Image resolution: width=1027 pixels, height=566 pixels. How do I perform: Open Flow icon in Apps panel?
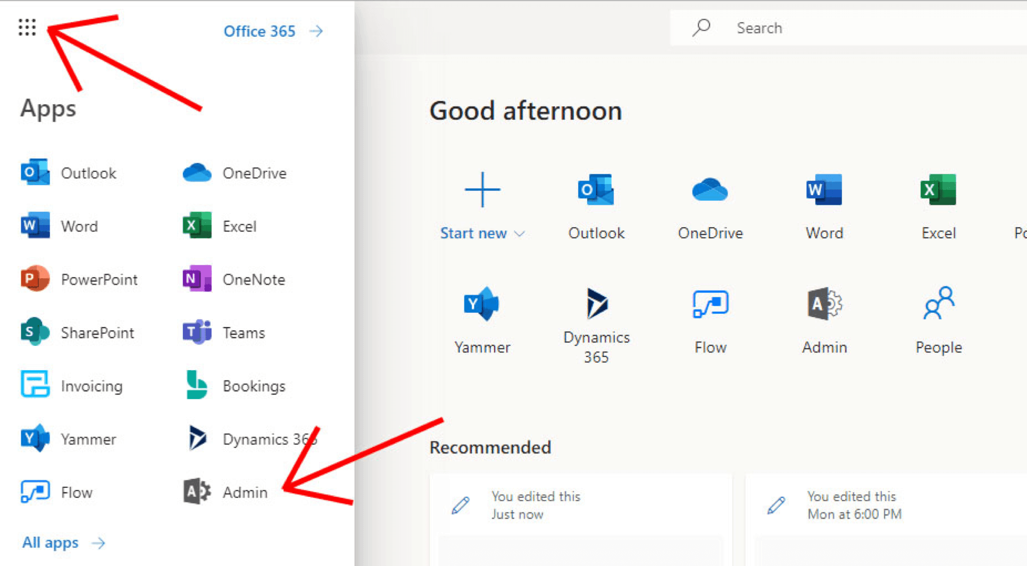(x=35, y=492)
